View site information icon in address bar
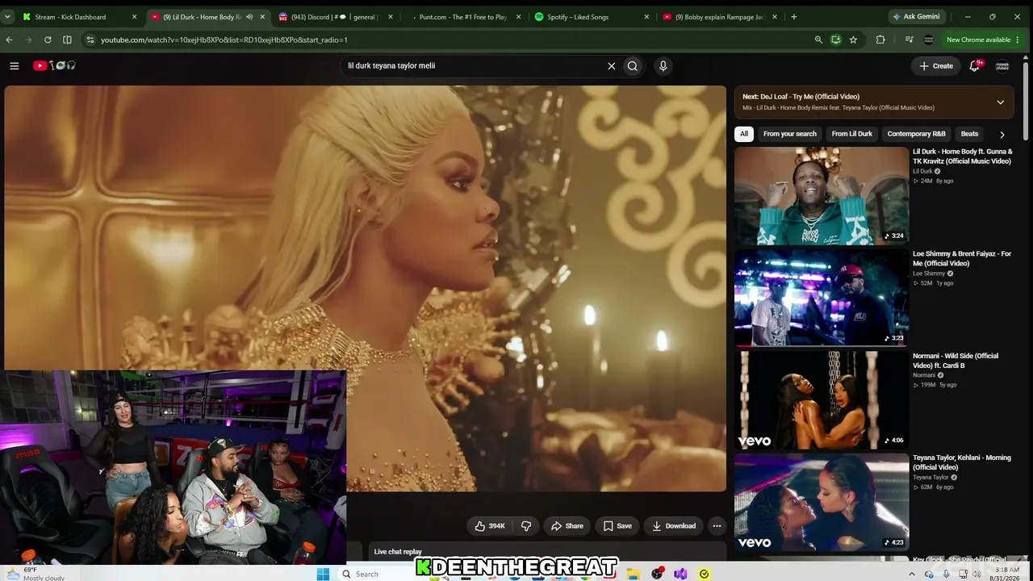 tap(89, 40)
